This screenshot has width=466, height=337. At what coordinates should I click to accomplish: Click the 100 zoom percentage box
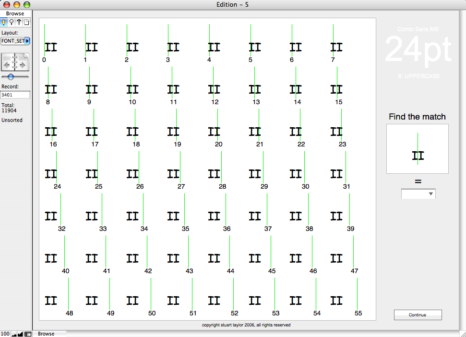tap(5, 334)
